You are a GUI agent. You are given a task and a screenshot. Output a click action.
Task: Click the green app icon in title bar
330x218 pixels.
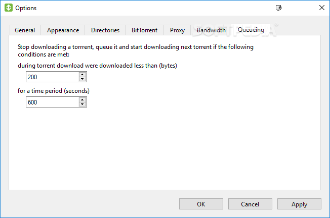point(8,8)
